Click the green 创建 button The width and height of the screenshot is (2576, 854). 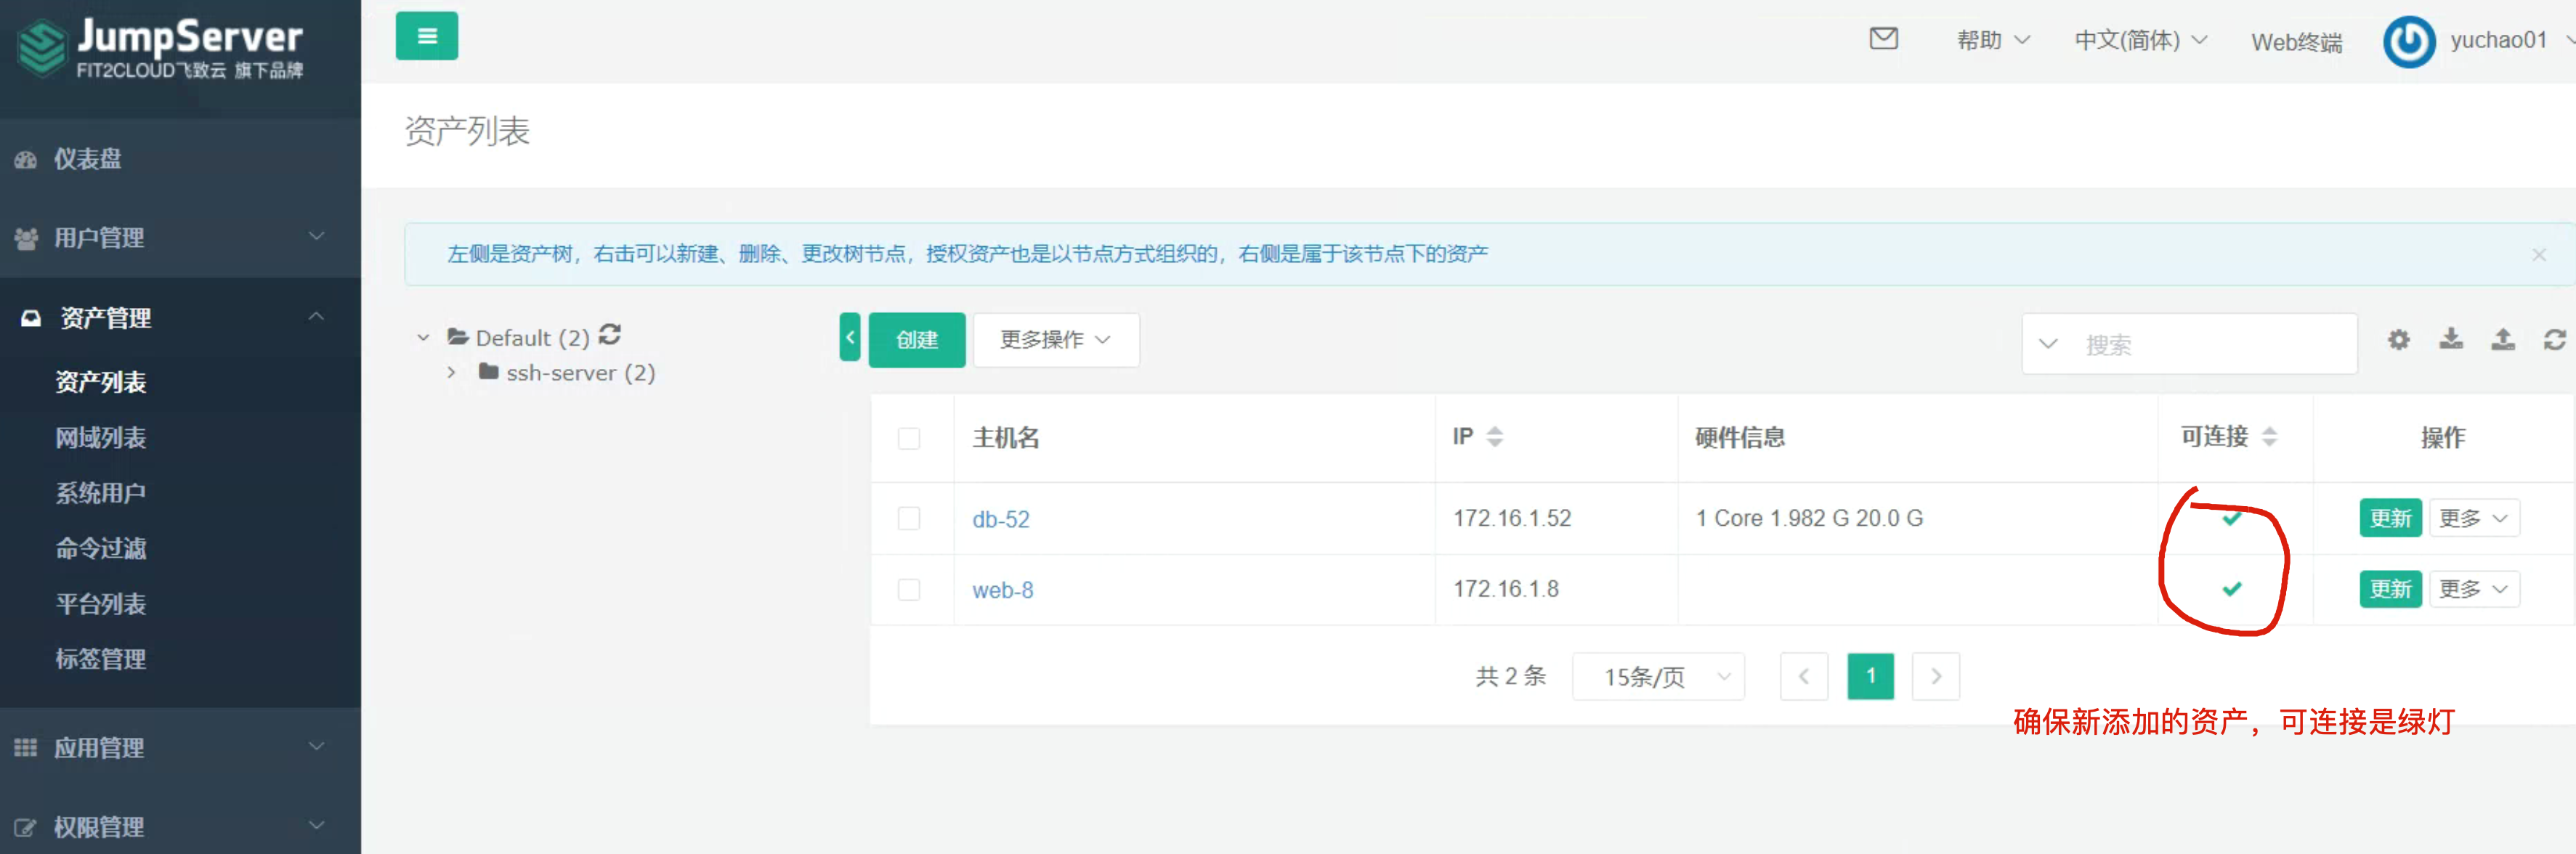coord(916,340)
